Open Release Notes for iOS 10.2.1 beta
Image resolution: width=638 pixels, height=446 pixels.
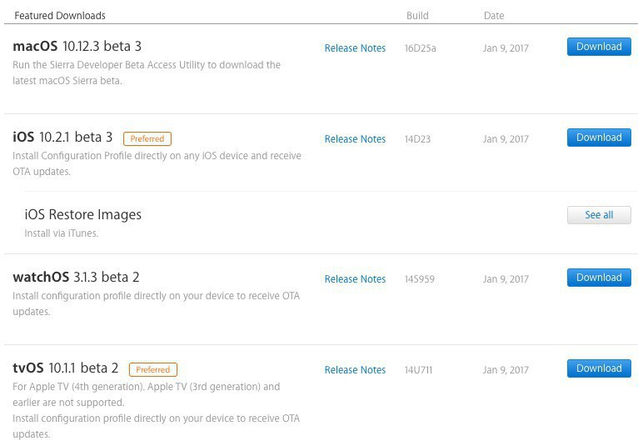click(355, 139)
